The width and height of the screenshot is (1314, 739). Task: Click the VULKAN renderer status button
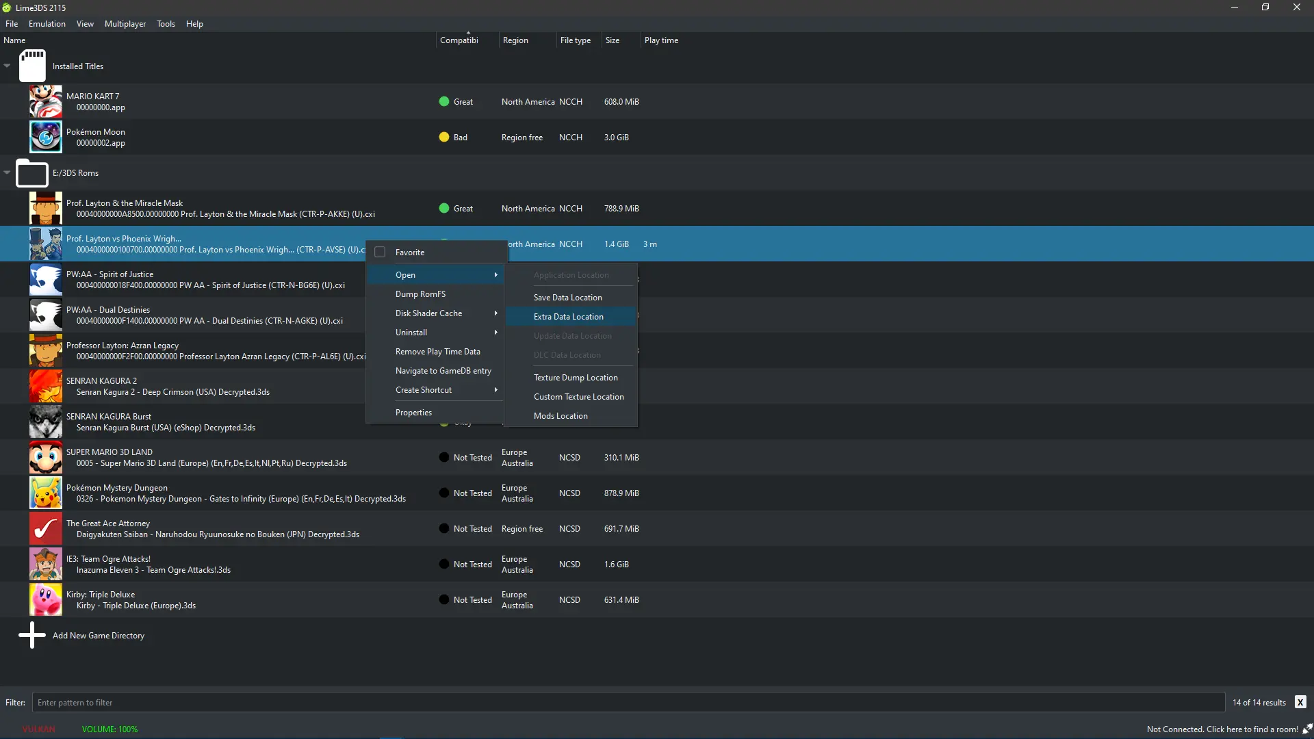[x=38, y=729]
